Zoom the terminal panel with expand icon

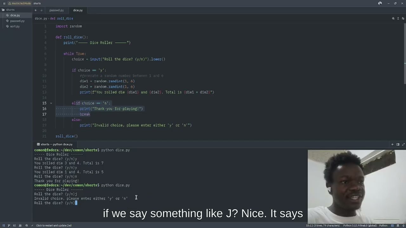click(x=403, y=144)
